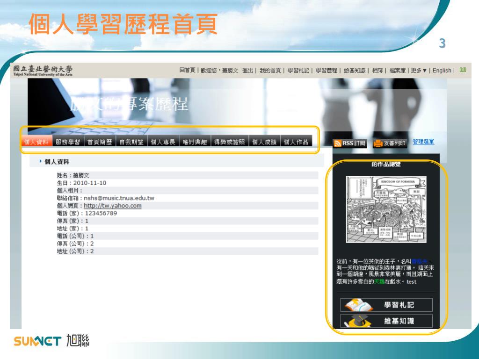Click the graduation cap icon beside 維基知識

point(358,321)
